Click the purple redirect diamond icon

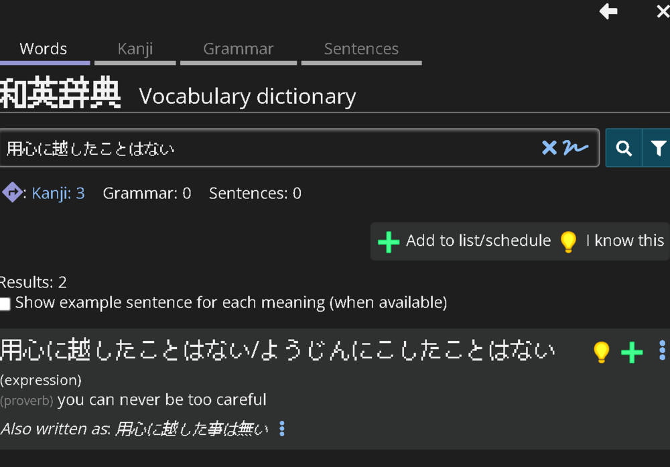point(12,193)
